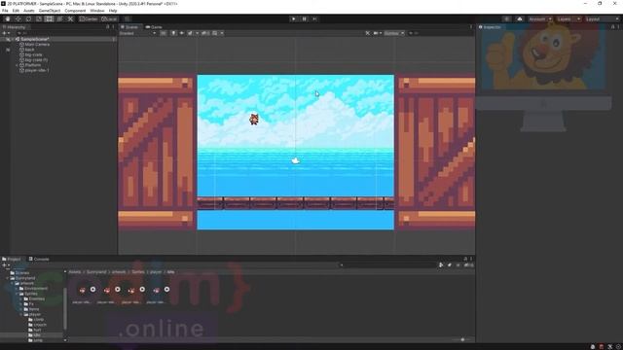Switch to the Game tab
The image size is (623, 350).
point(154,27)
